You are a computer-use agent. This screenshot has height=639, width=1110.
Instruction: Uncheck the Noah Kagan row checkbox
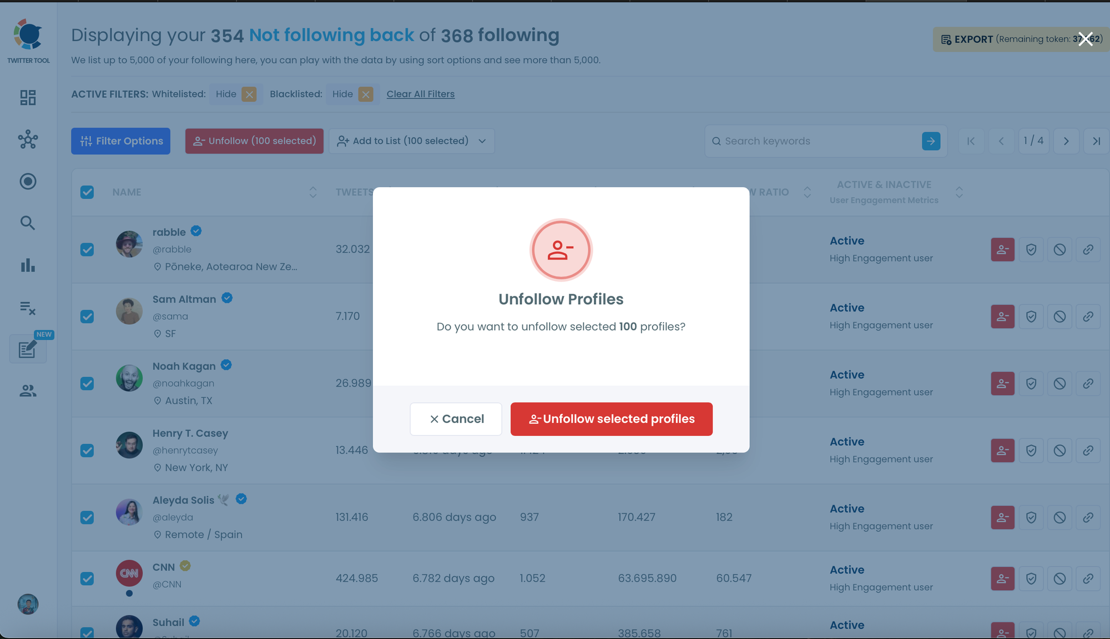coord(87,384)
